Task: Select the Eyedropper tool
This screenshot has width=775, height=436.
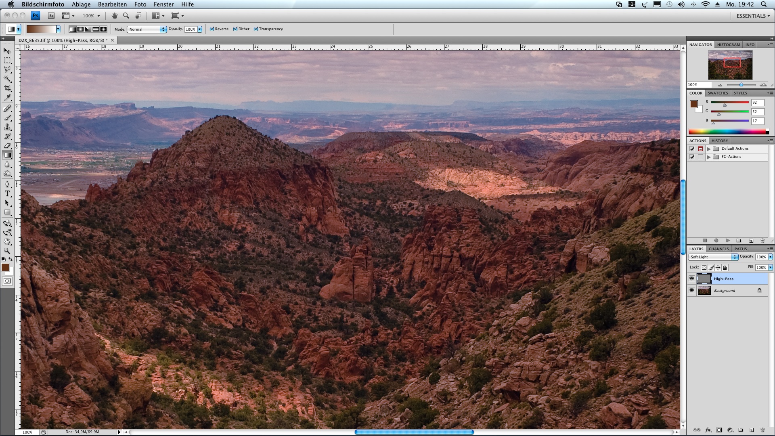Action: coord(7,98)
